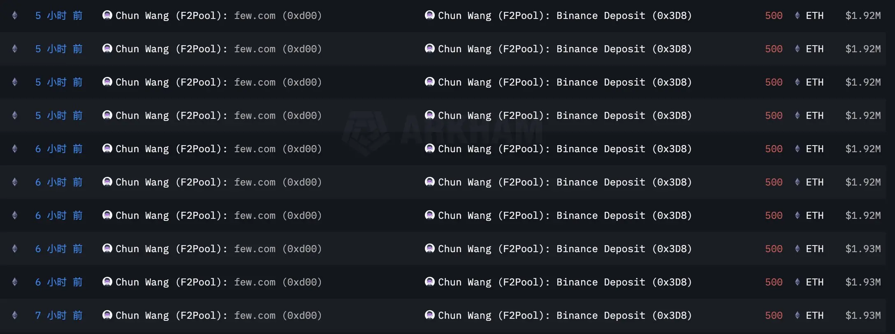Click the 500 amount in the top row
The image size is (895, 334).
(773, 16)
